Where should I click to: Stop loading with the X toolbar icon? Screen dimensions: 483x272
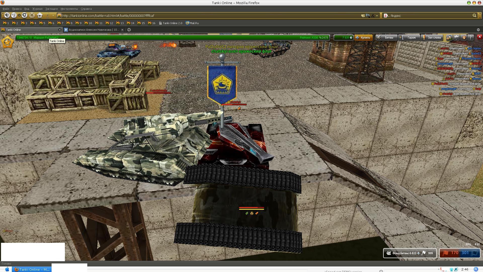(x=32, y=15)
